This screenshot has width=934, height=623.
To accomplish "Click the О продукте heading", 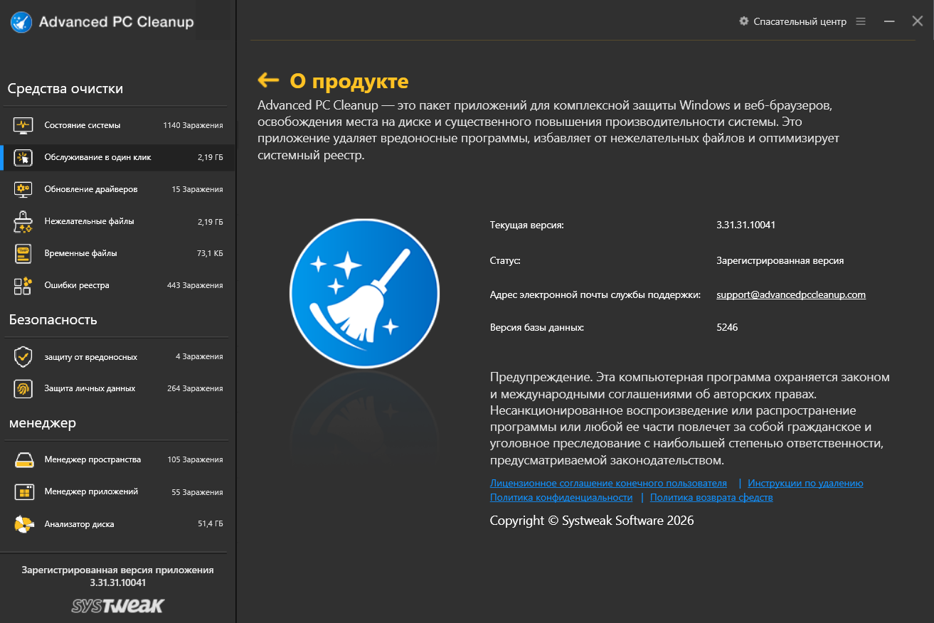I will click(x=349, y=80).
